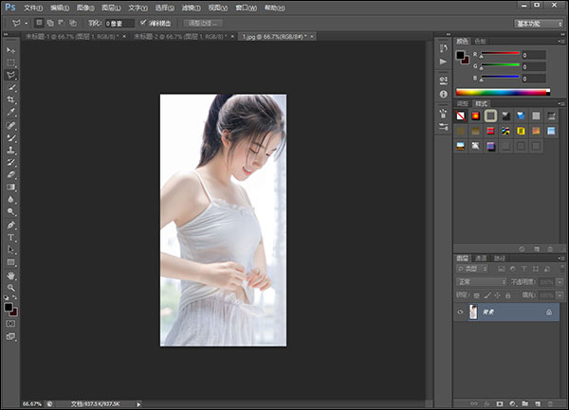
Task: Select the Type (T) tool in the toolbox
Action: 11,238
